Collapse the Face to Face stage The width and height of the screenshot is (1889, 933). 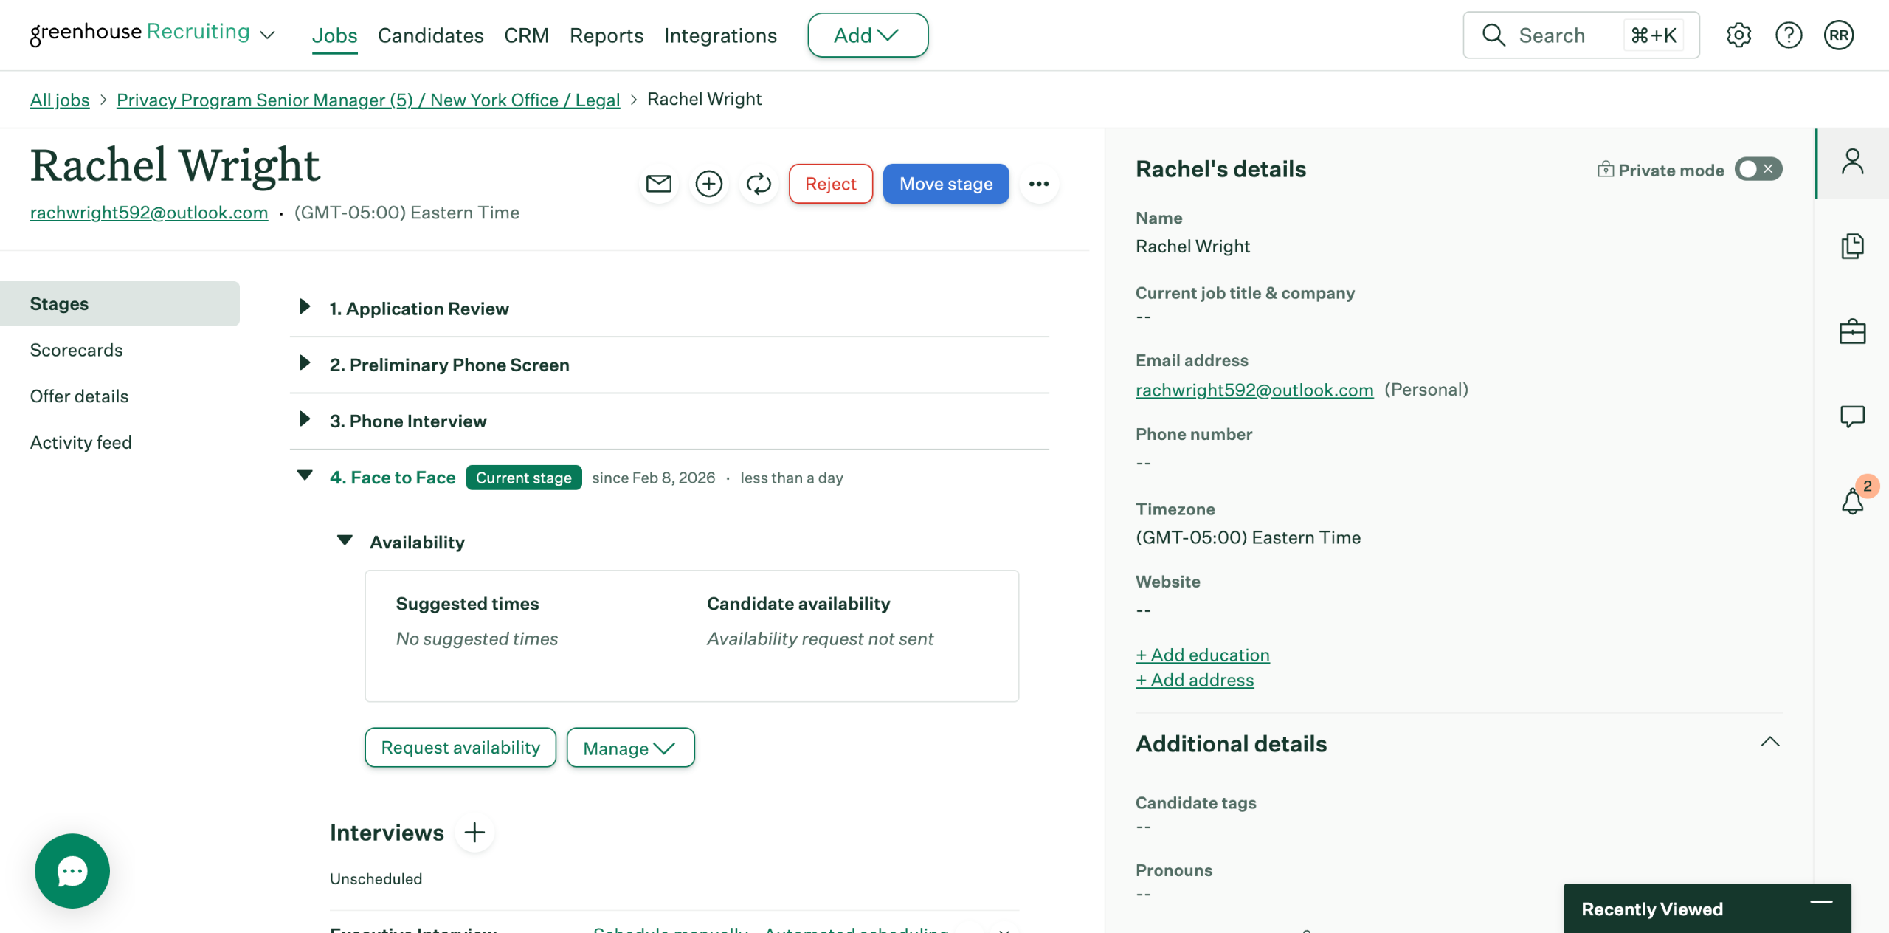(304, 476)
